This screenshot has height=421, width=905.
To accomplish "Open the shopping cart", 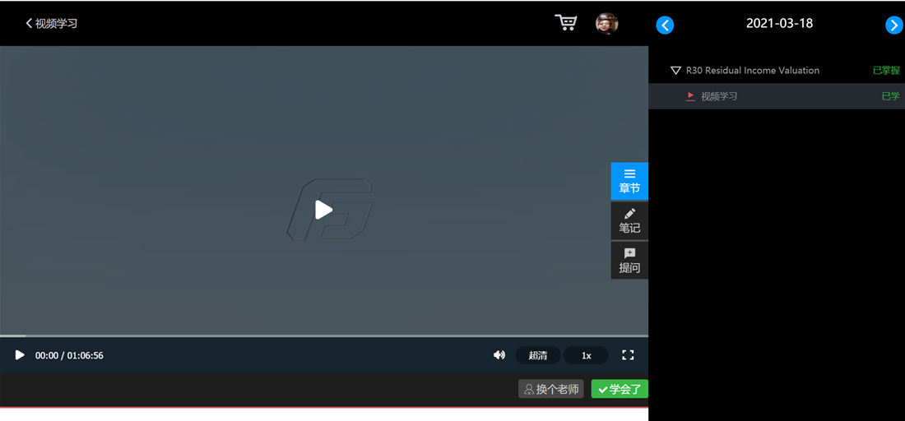I will click(x=565, y=23).
